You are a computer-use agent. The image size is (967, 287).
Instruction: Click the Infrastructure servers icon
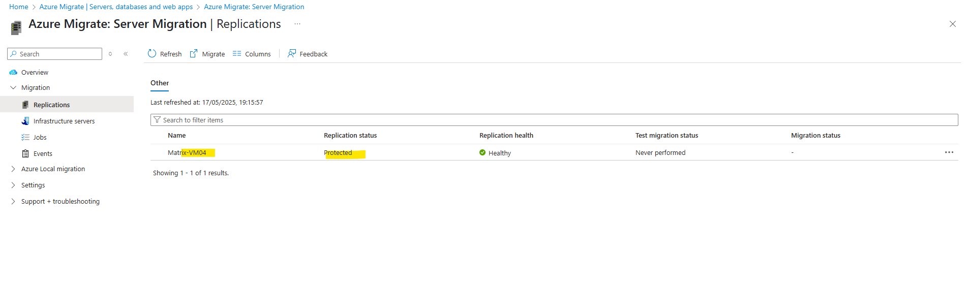(25, 121)
